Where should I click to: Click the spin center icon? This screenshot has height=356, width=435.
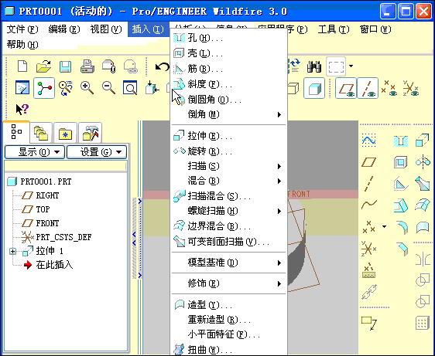click(44, 88)
